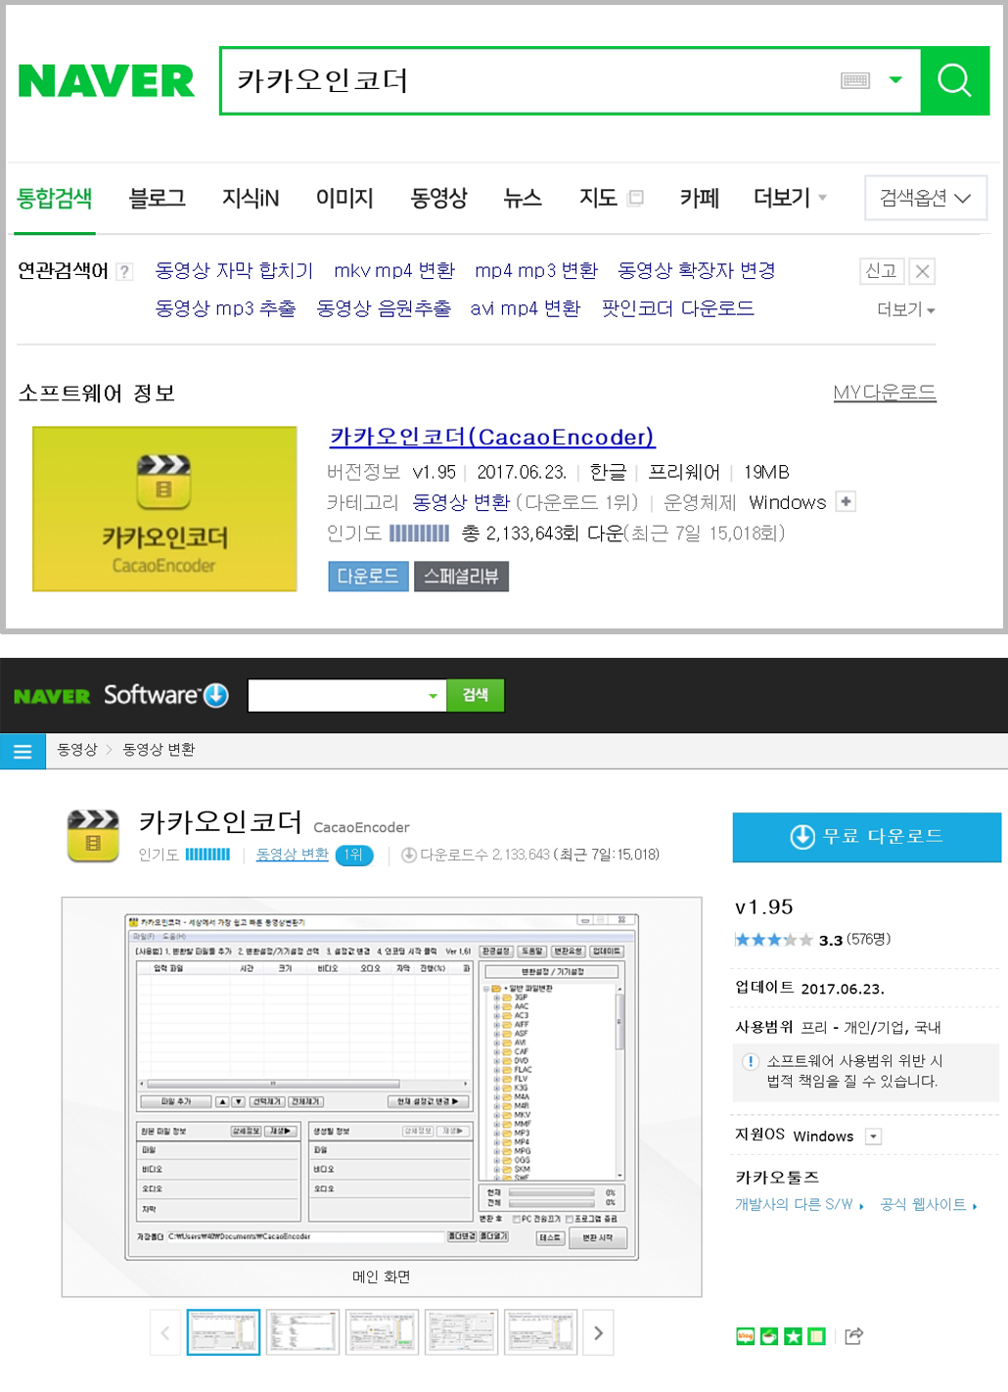Share to Naver blog icon
The height and width of the screenshot is (1392, 1008).
point(745,1336)
